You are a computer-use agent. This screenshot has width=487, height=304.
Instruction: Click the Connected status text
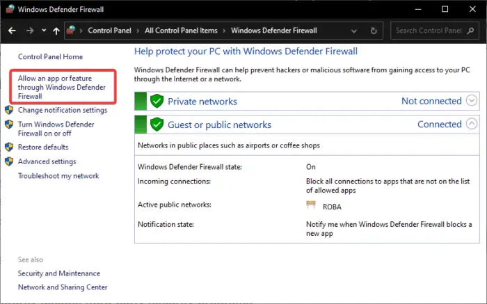click(x=439, y=125)
